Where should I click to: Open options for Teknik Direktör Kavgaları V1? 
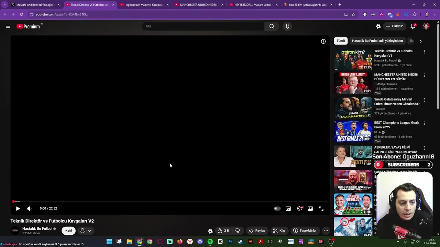point(424,52)
